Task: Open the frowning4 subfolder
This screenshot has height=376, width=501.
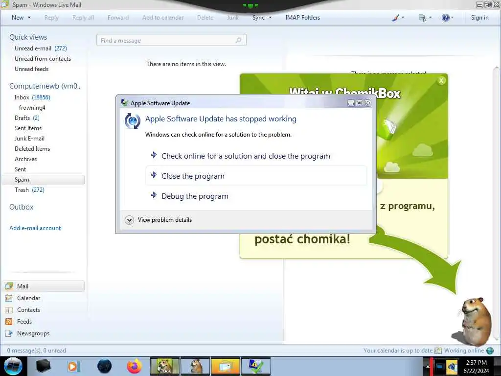Action: [x=32, y=107]
